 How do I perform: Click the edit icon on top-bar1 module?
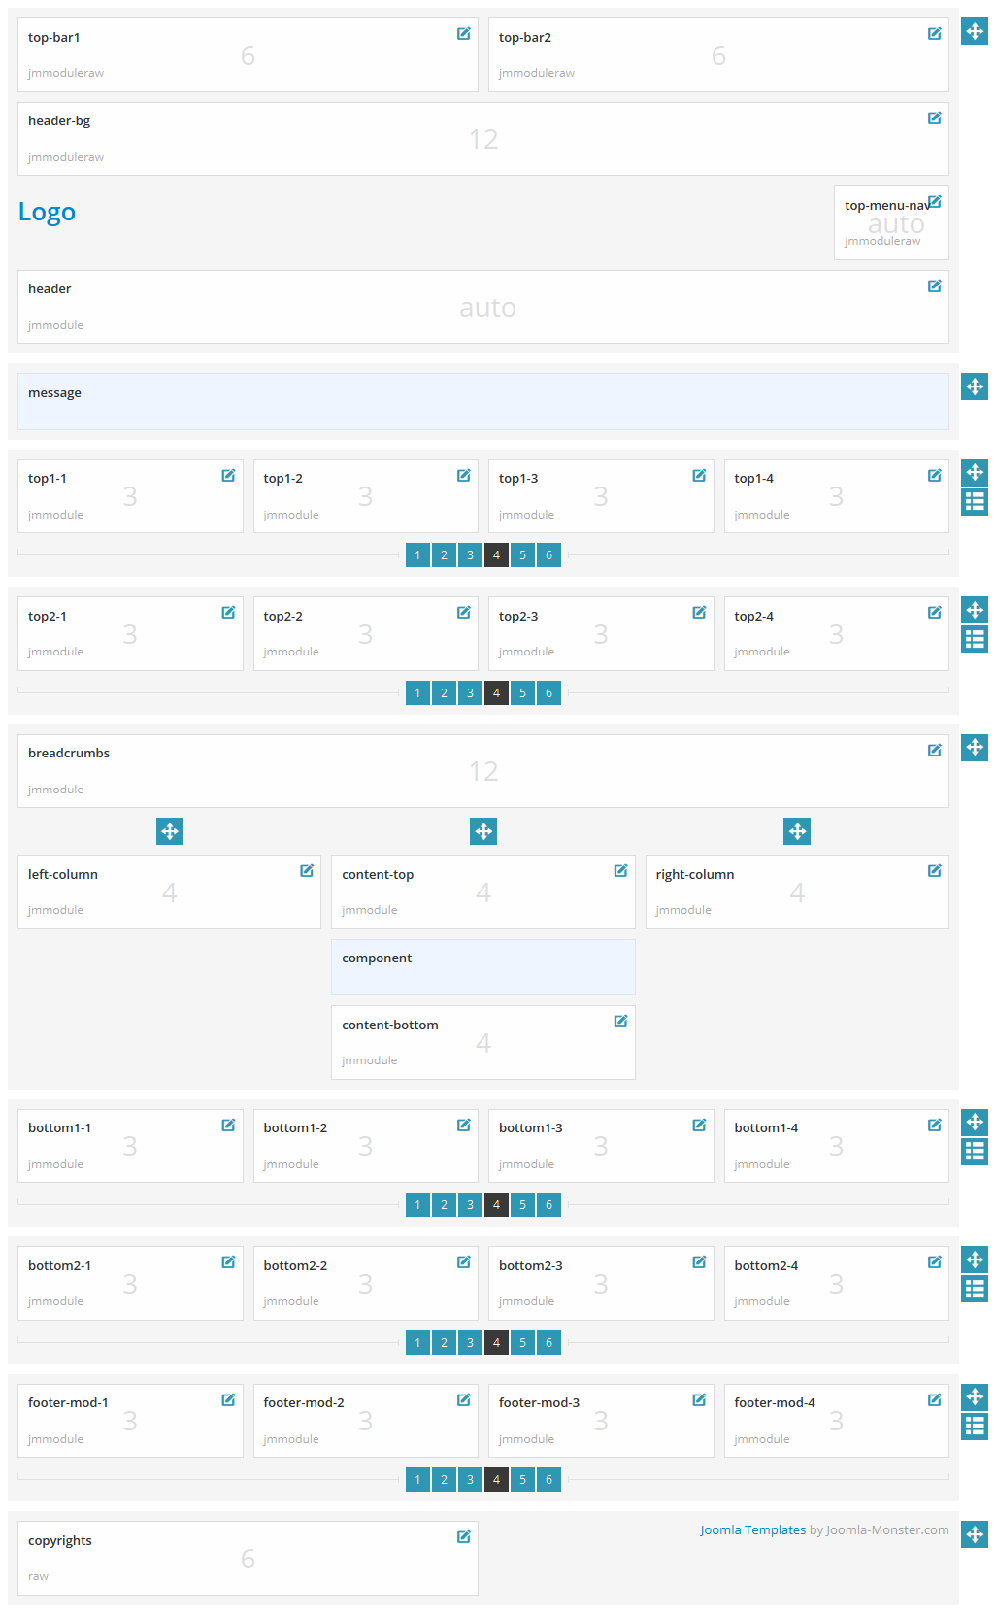464,34
